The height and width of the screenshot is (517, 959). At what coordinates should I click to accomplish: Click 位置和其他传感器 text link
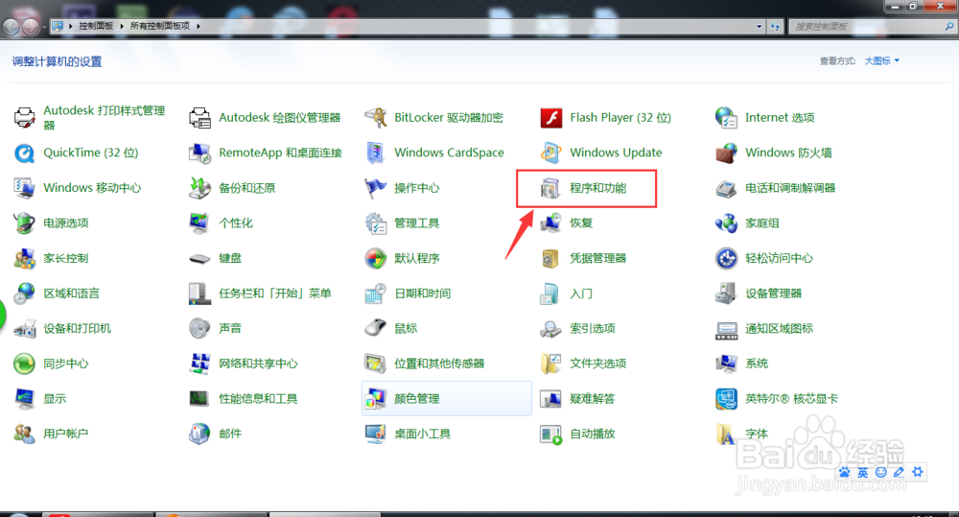[x=439, y=364]
